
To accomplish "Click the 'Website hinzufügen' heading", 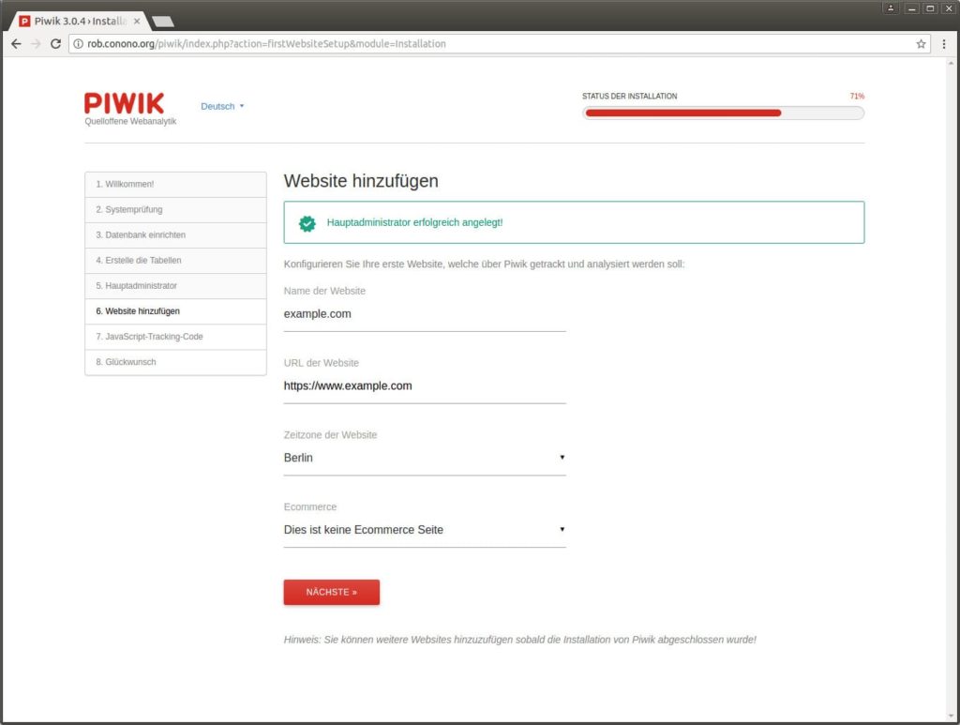I will [361, 181].
